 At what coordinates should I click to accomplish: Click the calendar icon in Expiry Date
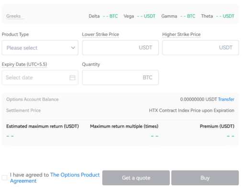click(x=72, y=77)
